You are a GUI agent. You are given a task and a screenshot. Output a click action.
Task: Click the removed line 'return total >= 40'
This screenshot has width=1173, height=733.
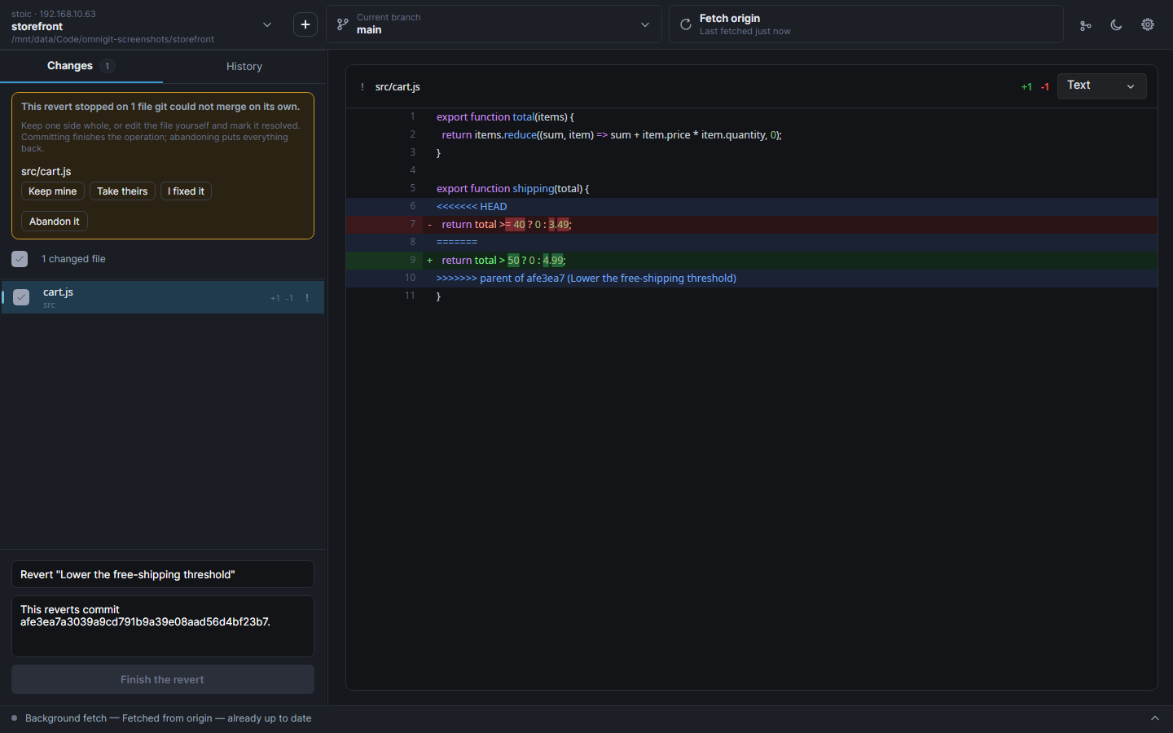tap(752, 225)
